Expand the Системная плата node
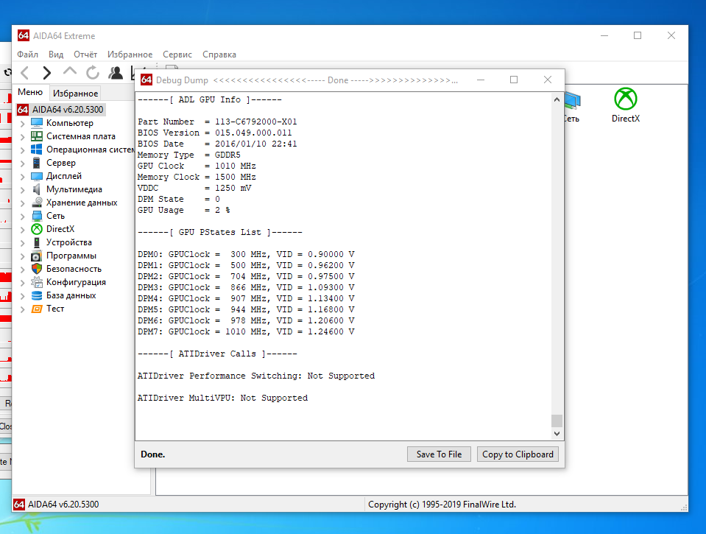This screenshot has height=534, width=706. pyautogui.click(x=23, y=136)
